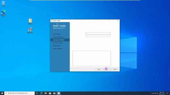
Task: Open the Microsoft Edge desktop shortcut
Action: (x=3, y=13)
